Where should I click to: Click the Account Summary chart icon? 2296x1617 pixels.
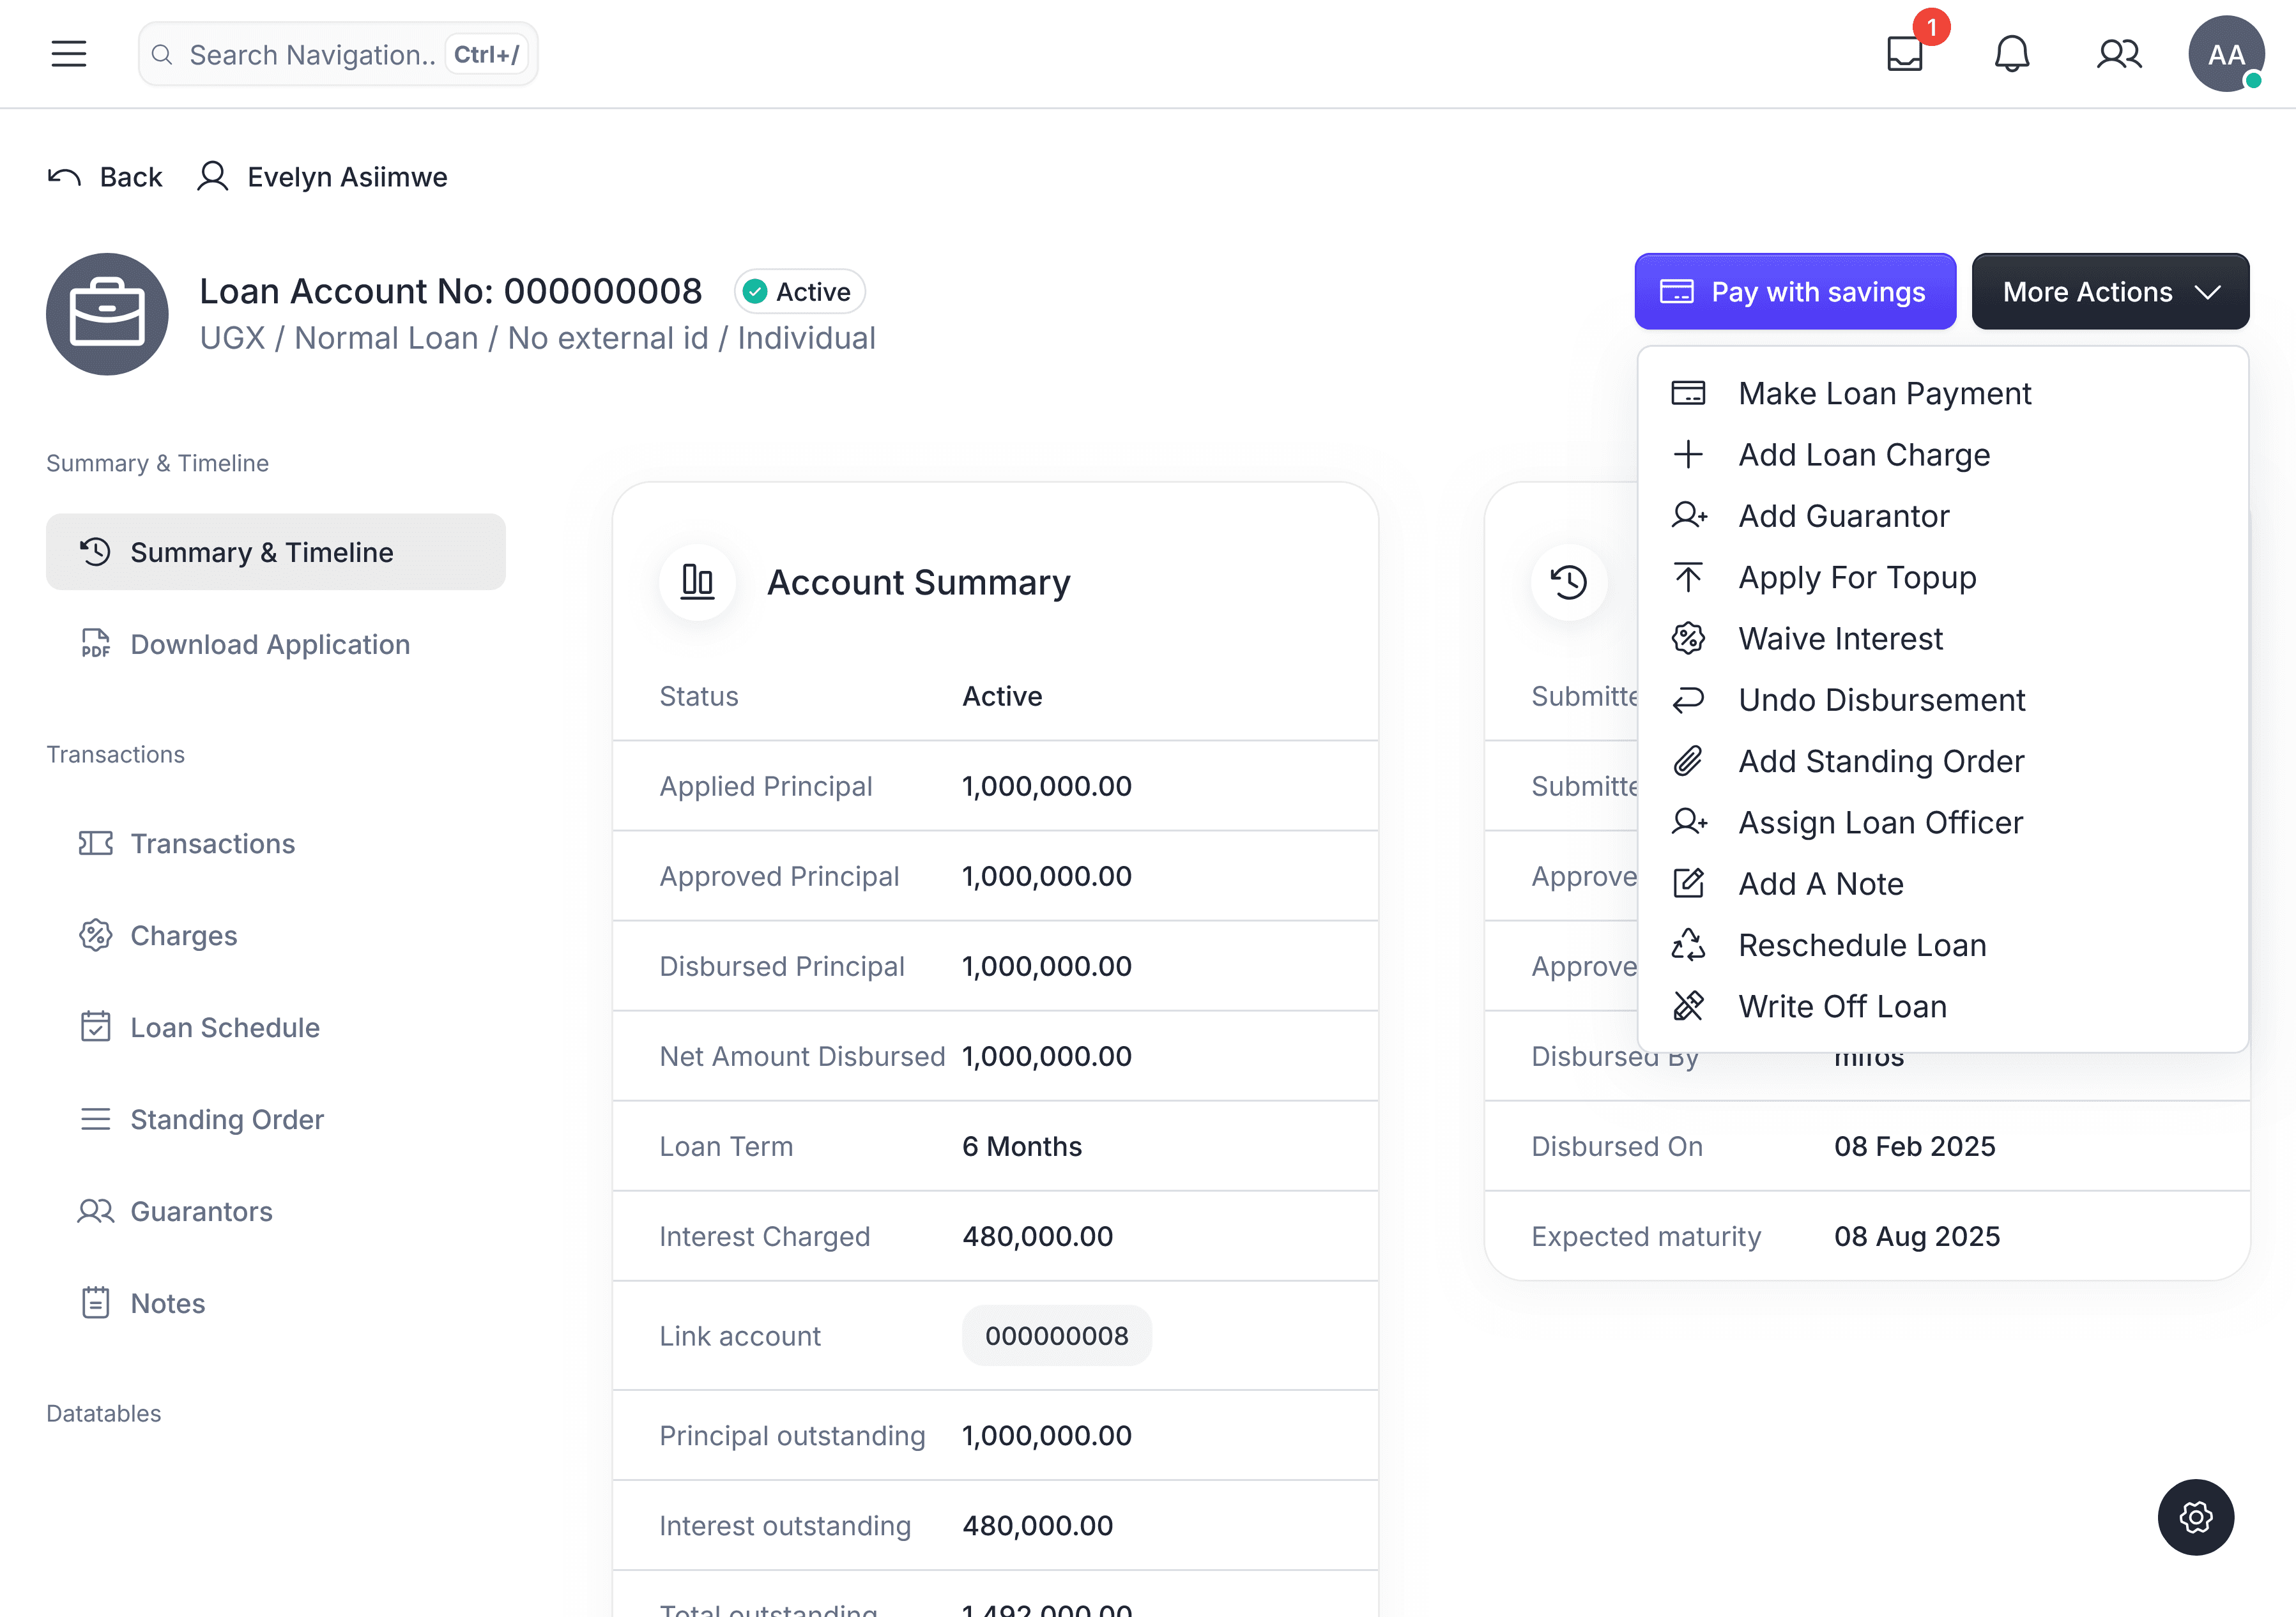coord(697,582)
